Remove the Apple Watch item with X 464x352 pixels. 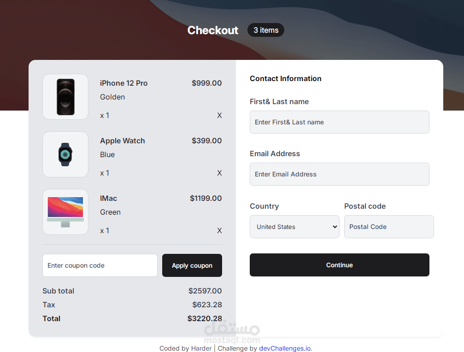[219, 173]
